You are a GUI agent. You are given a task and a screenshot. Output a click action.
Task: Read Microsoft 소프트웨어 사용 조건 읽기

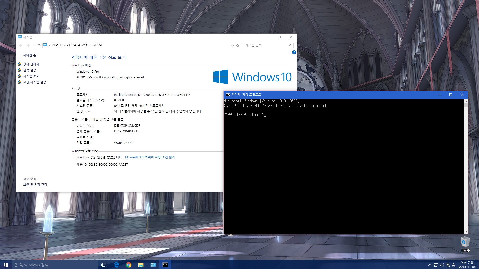tap(150, 157)
